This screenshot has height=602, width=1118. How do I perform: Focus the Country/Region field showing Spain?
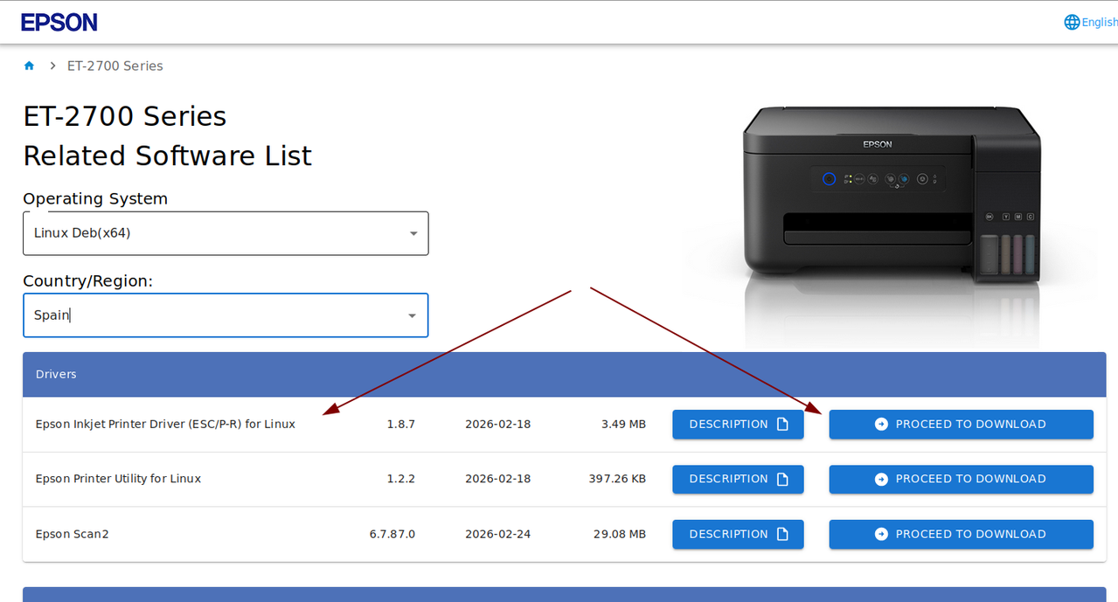(226, 315)
